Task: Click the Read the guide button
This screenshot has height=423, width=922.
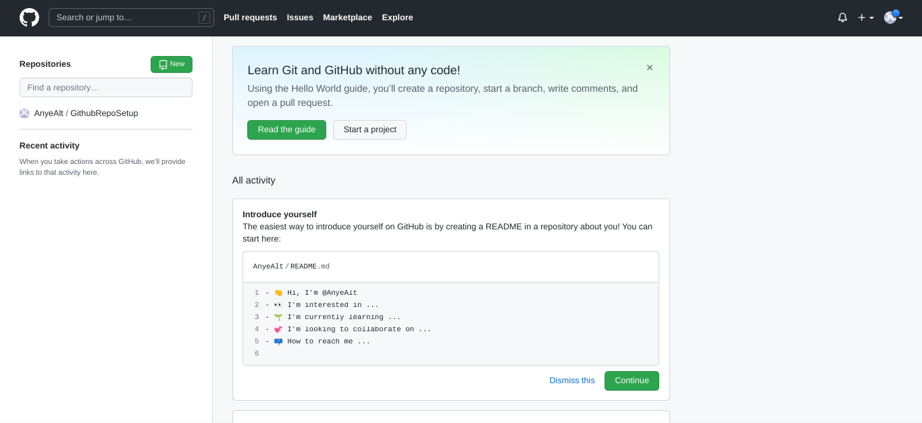Action: tap(286, 130)
